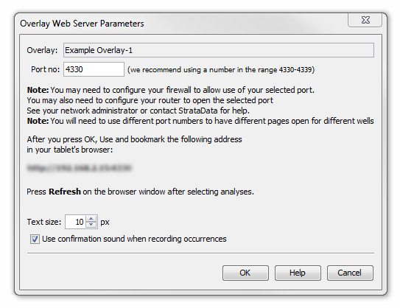Click the 'Overlay:' label
This screenshot has height=308, width=400.
tap(42, 50)
